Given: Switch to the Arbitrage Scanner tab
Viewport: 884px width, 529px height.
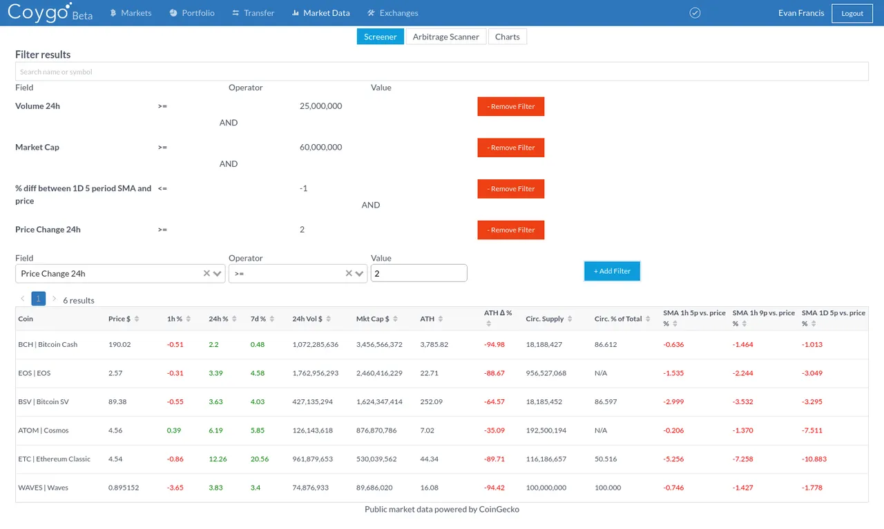Looking at the screenshot, I should pyautogui.click(x=445, y=37).
